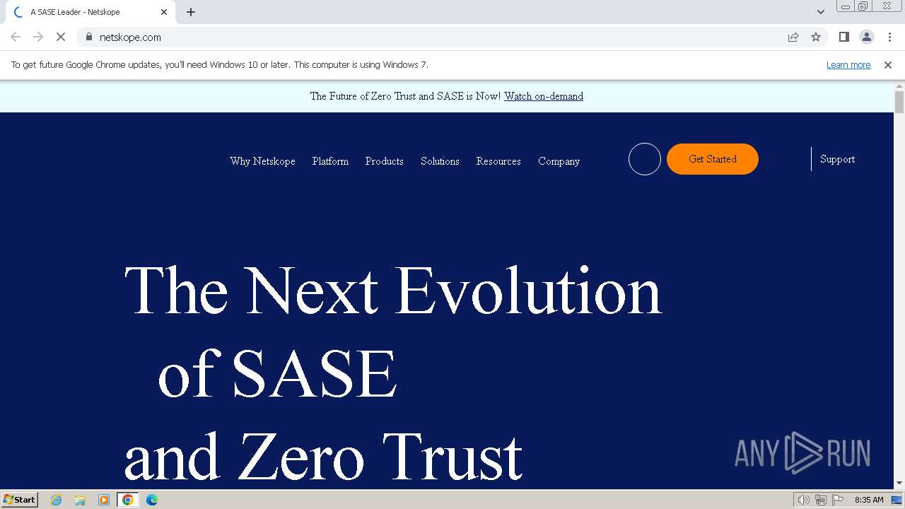View site information lock icon
This screenshot has width=905, height=509.
(x=89, y=37)
